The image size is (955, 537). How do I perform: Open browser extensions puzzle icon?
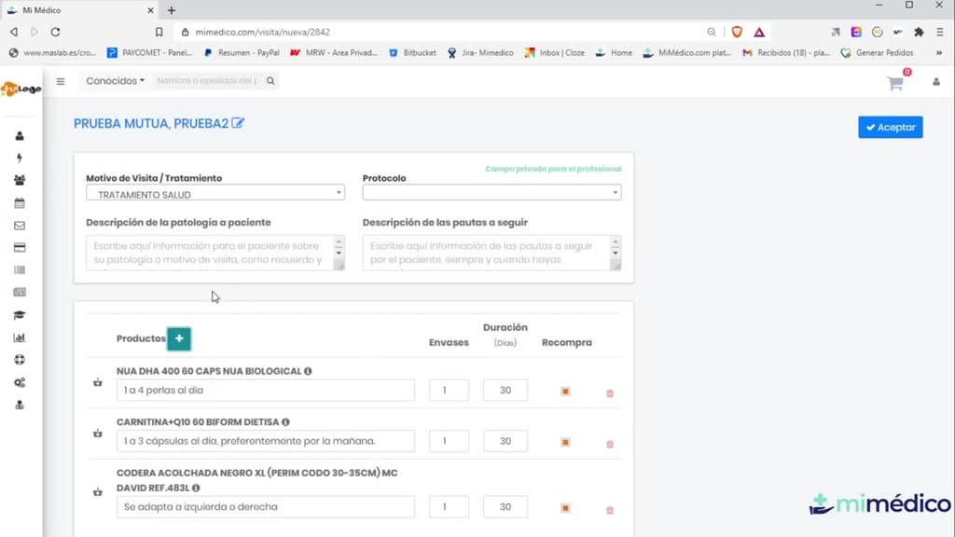click(x=919, y=32)
